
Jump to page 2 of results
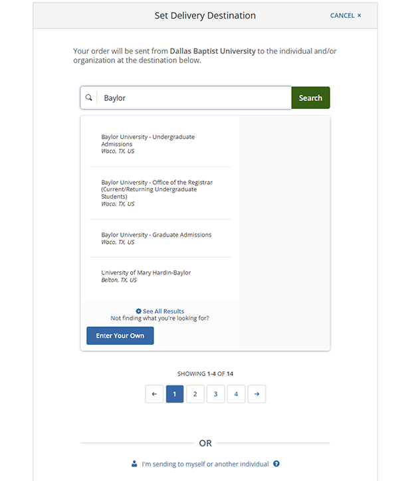[195, 394]
